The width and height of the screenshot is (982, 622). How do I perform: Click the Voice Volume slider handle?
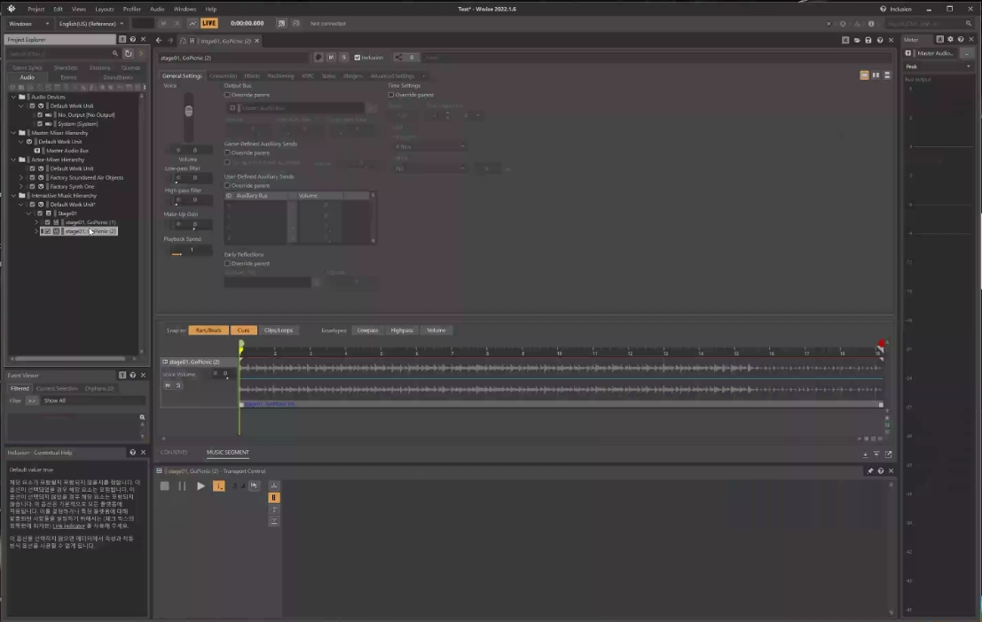(189, 112)
